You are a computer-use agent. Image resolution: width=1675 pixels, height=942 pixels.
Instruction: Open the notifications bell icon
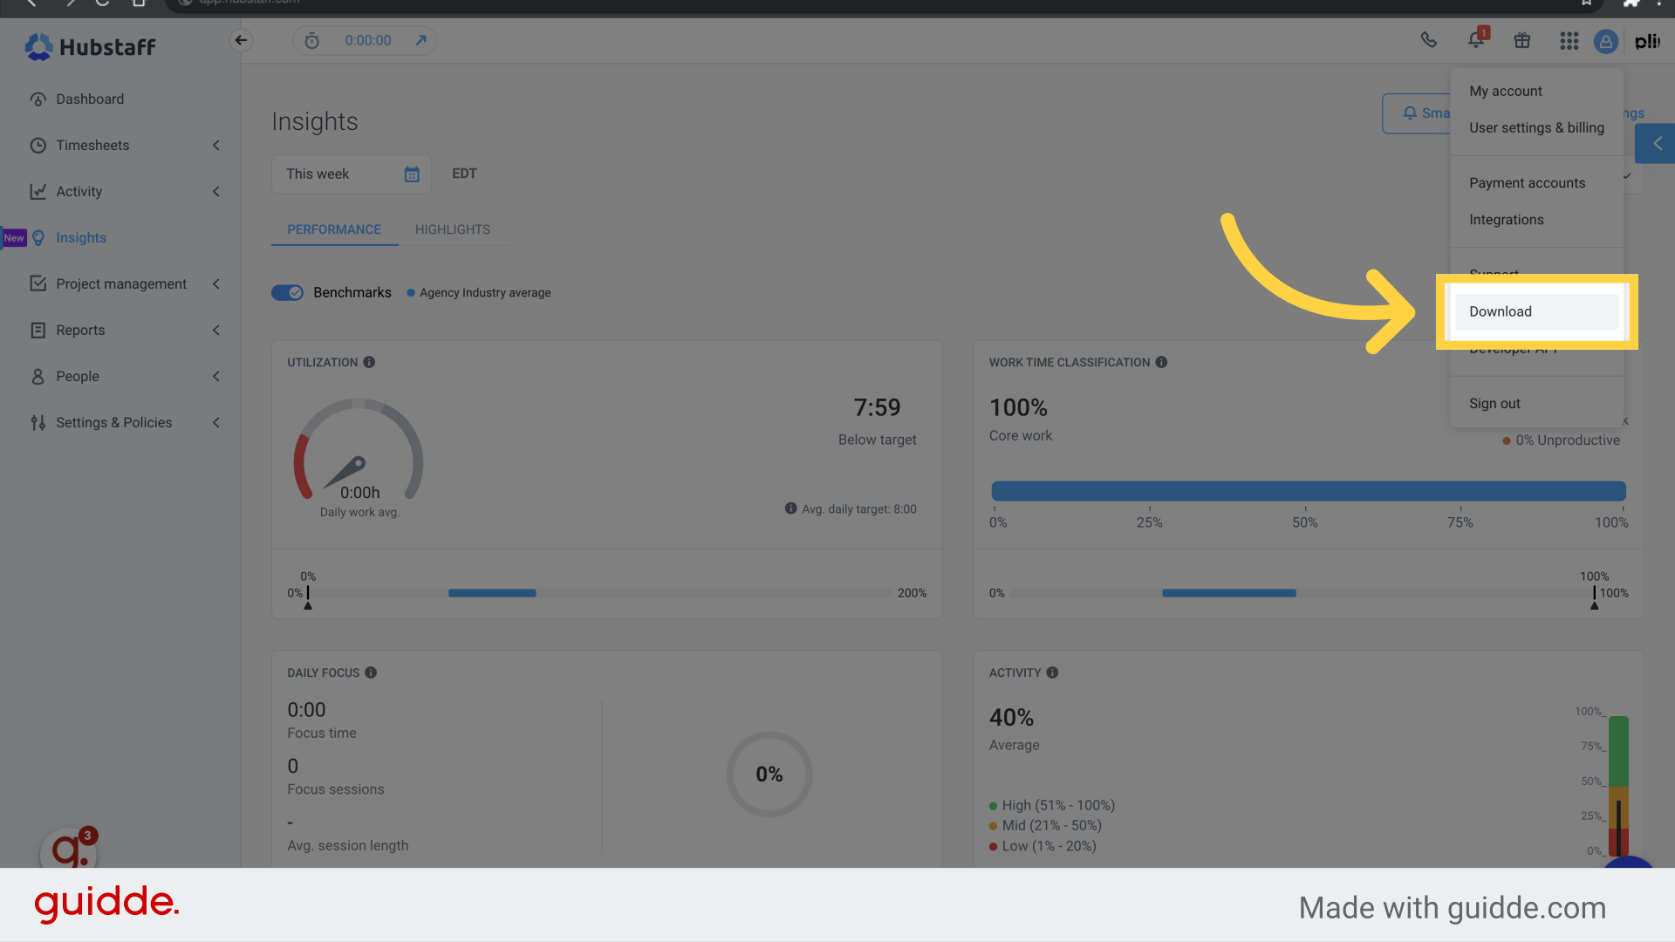[x=1476, y=40]
